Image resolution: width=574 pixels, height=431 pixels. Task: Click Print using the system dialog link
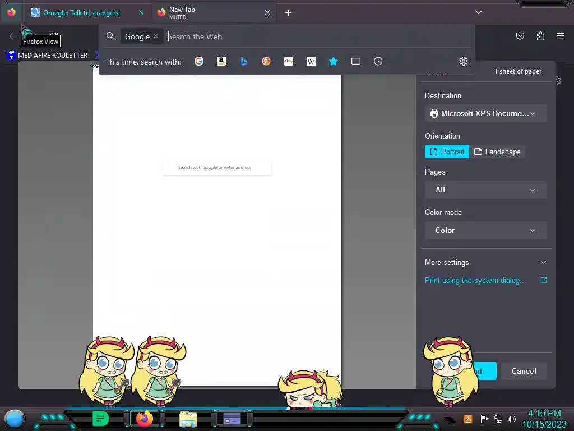tap(475, 281)
